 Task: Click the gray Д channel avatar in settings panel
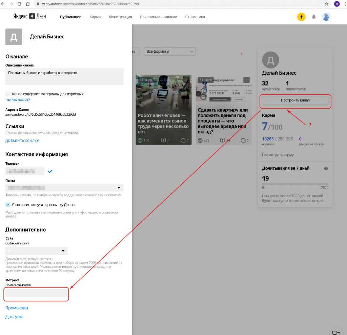click(x=14, y=37)
